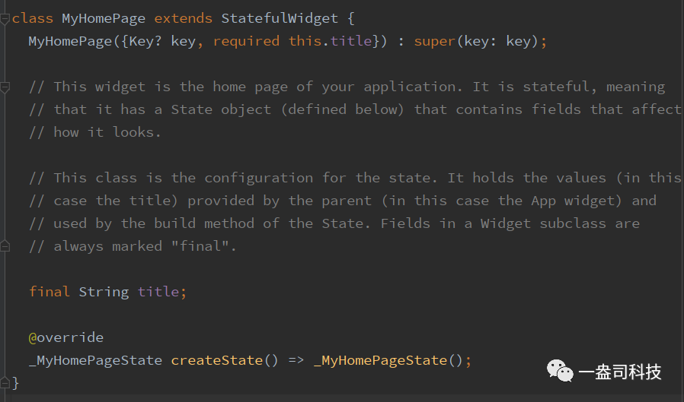Click the createState method name
This screenshot has height=402, width=684.
[217, 360]
